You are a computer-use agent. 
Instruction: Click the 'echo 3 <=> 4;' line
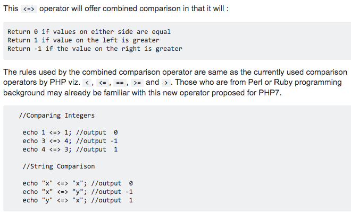click(70, 141)
